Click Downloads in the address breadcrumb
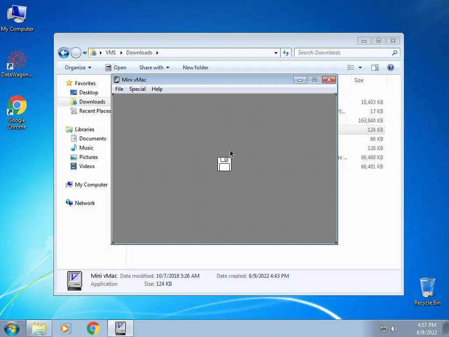Image resolution: width=449 pixels, height=337 pixels. pyautogui.click(x=139, y=53)
